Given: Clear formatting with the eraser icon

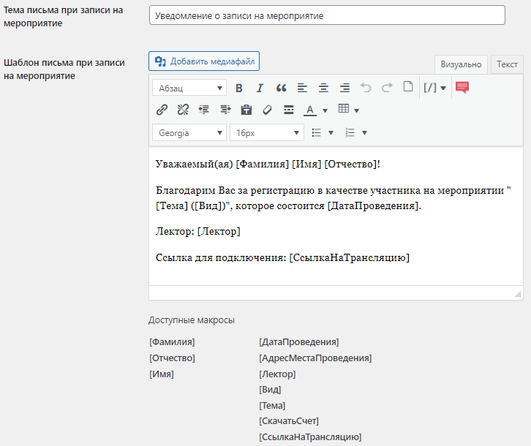Looking at the screenshot, I should [267, 110].
